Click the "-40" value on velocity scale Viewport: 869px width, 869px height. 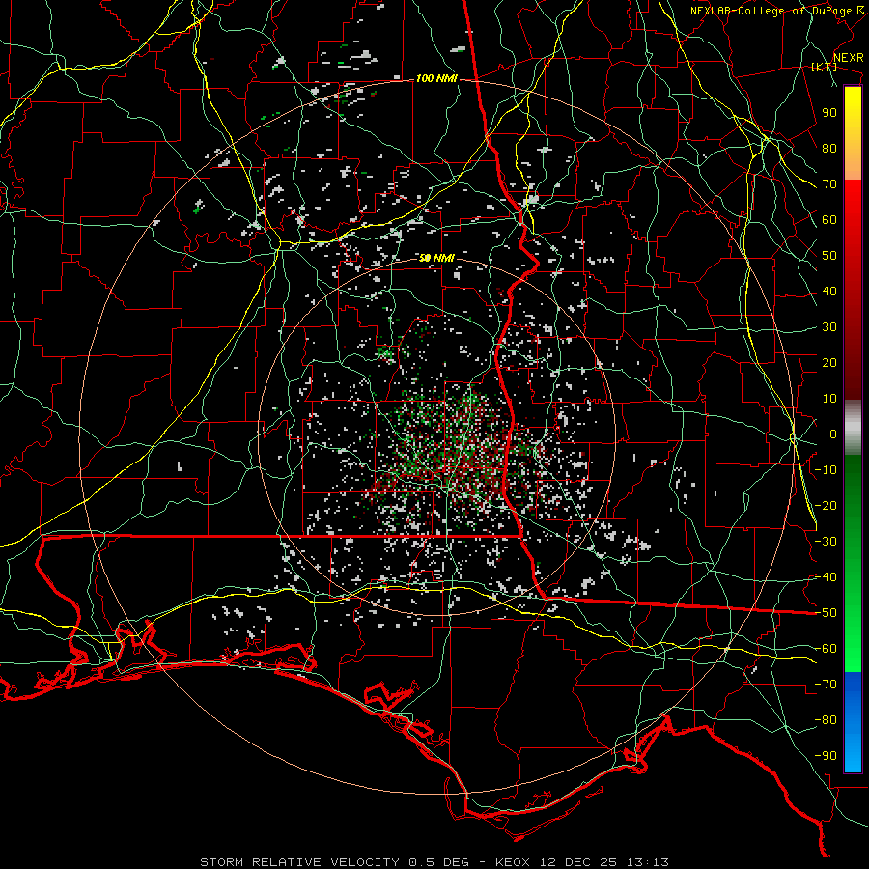[x=826, y=577]
